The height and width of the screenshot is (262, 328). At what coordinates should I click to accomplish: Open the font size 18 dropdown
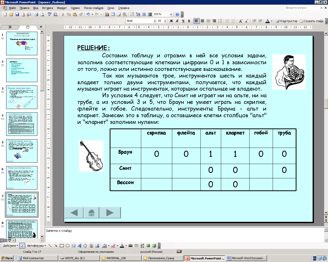pyautogui.click(x=165, y=21)
